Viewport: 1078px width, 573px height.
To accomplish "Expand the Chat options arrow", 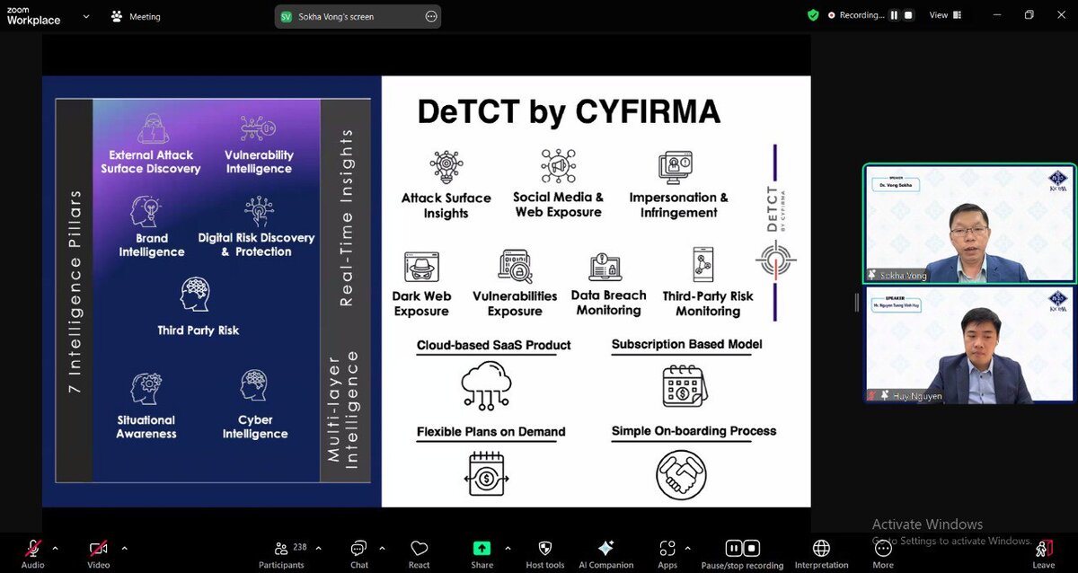I will [382, 548].
